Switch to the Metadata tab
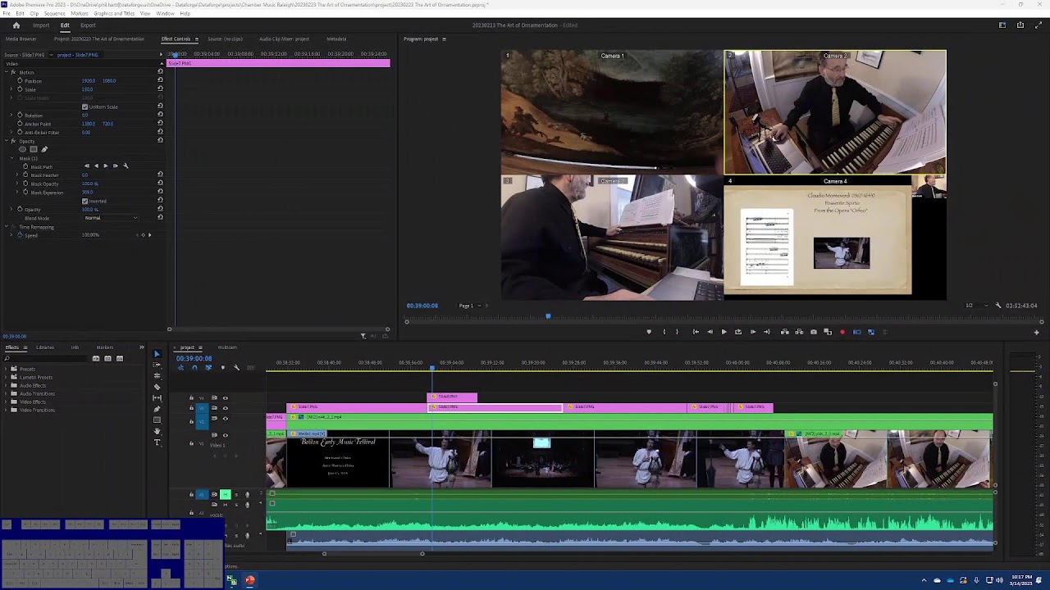 (336, 39)
